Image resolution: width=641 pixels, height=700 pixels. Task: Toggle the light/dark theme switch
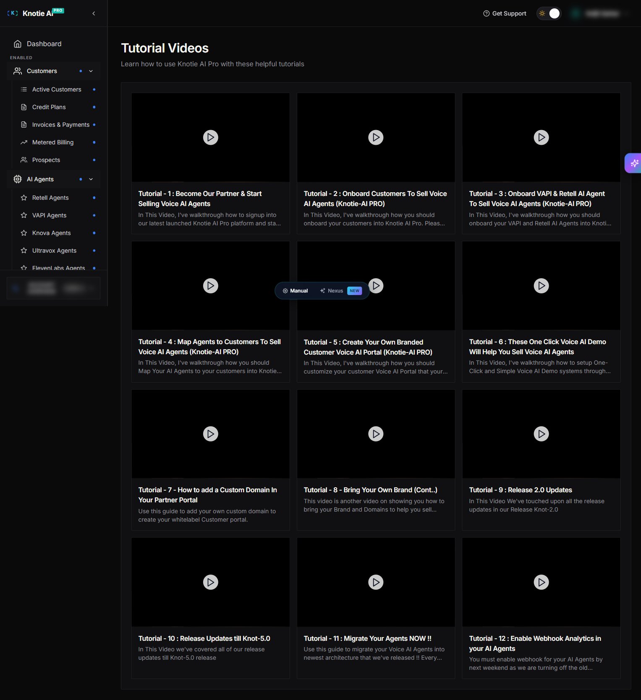point(549,13)
